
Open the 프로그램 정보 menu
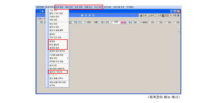pyautogui.click(x=119, y=7)
